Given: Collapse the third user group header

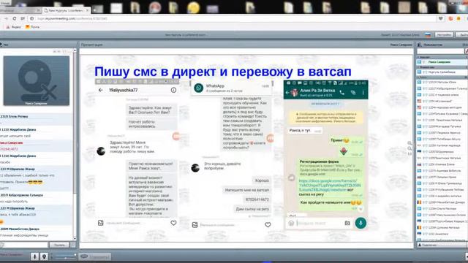Looking at the screenshot, I should point(442,77).
